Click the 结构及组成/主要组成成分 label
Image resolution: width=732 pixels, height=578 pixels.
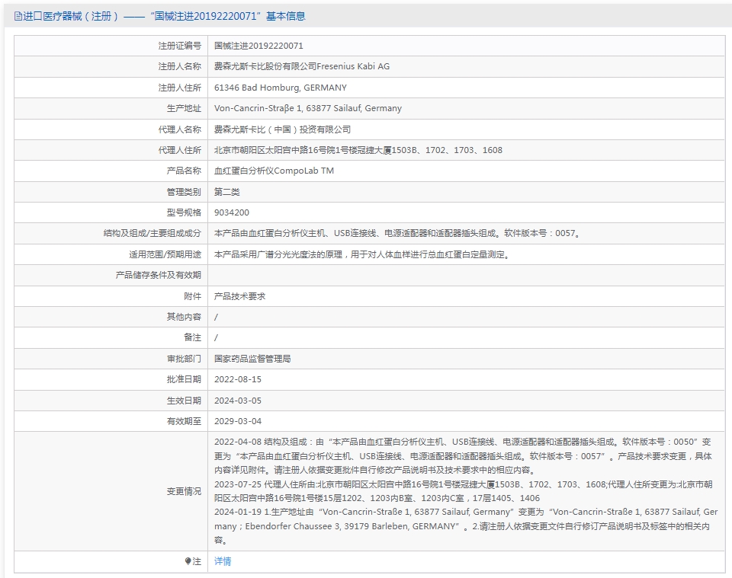pos(152,233)
